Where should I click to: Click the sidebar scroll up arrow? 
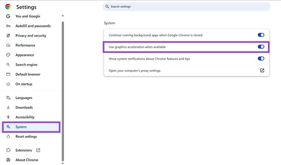pyautogui.click(x=63, y=16)
